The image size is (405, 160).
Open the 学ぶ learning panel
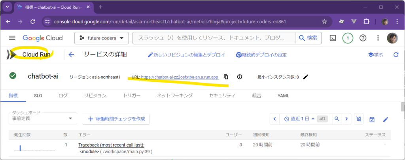[376, 55]
